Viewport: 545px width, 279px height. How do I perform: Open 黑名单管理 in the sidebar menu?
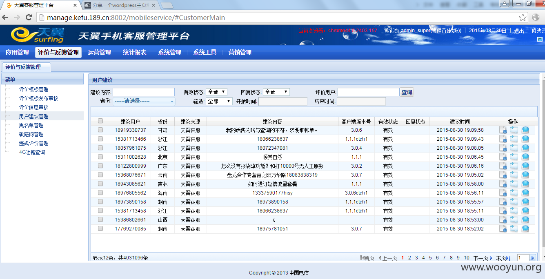pyautogui.click(x=31, y=125)
